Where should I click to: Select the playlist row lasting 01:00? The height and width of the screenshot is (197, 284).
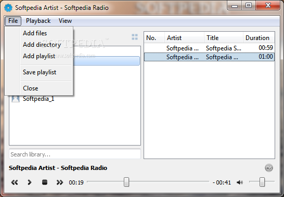(x=210, y=57)
